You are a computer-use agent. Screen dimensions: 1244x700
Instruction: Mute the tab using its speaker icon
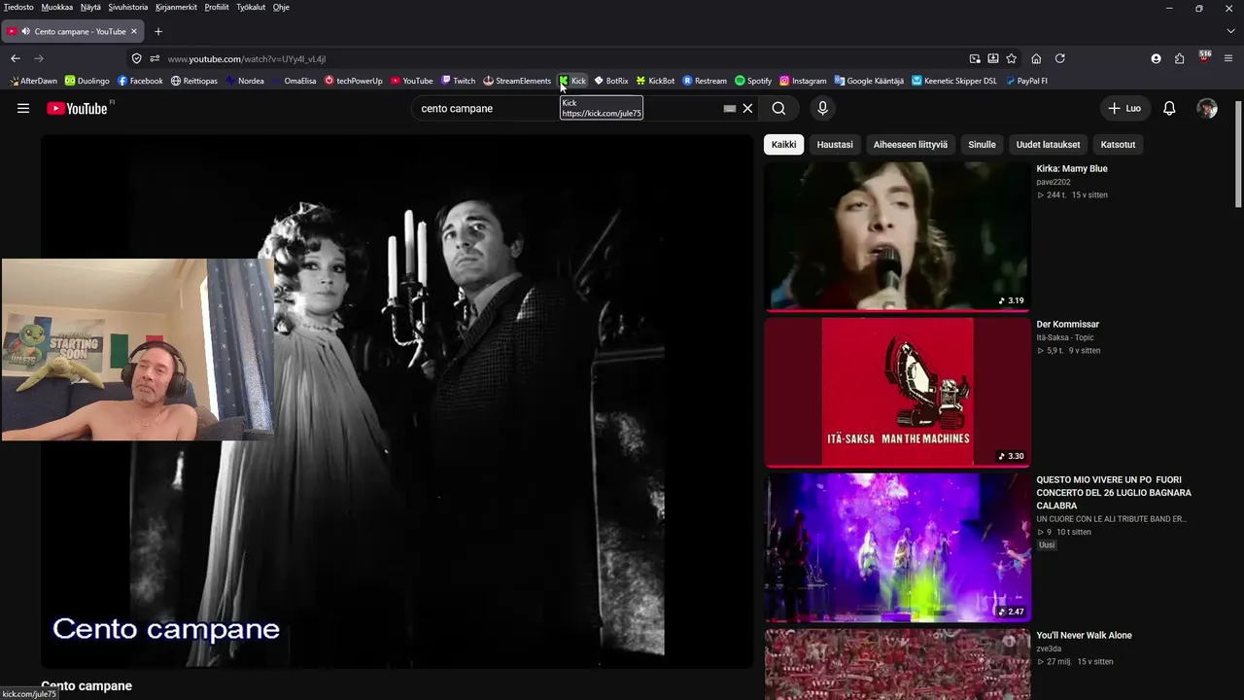[x=25, y=31]
